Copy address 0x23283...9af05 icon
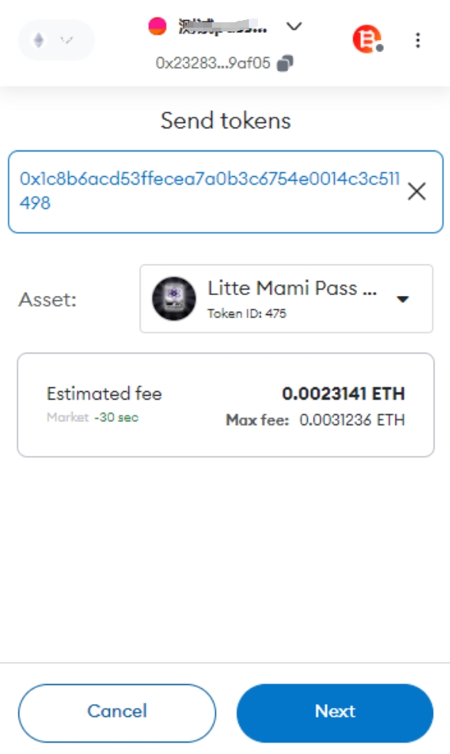Image resolution: width=450 pixels, height=754 pixels. point(285,63)
